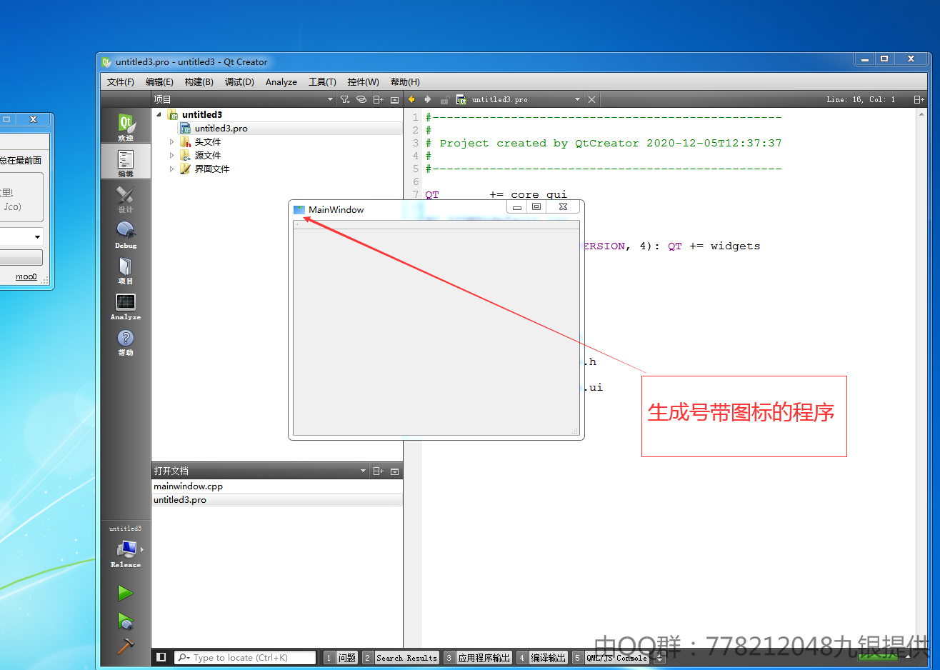Screen dimensions: 940x670
Task: Start debugging with the bug-arrow button
Action: tap(126, 620)
